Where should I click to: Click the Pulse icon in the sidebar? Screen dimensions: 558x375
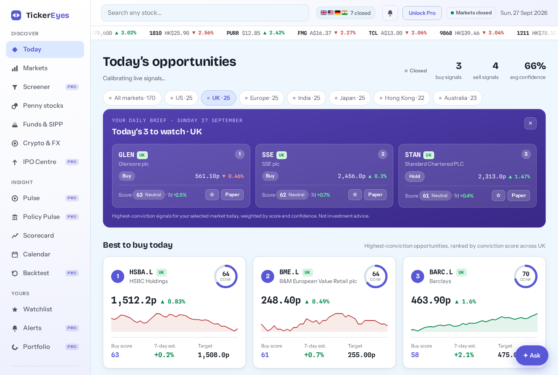click(15, 198)
